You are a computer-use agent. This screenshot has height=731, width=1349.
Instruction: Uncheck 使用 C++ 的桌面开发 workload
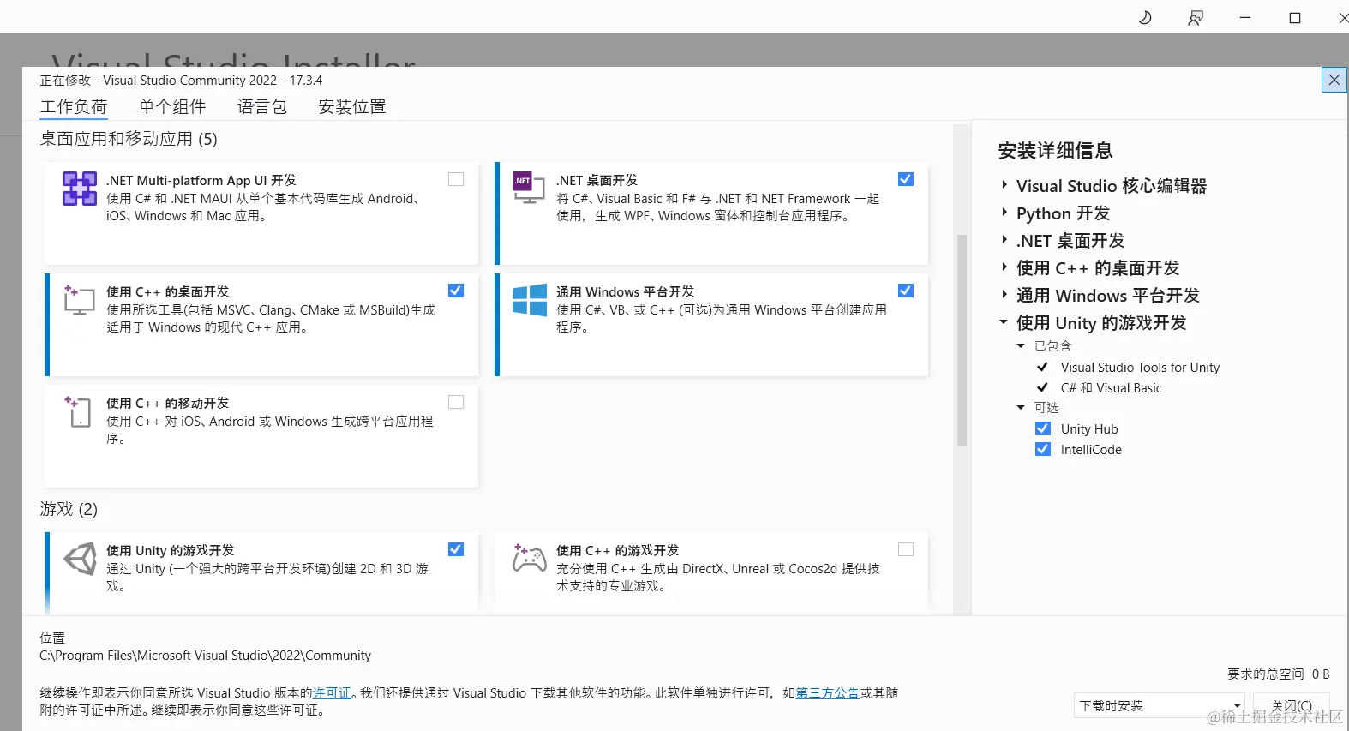coord(456,291)
